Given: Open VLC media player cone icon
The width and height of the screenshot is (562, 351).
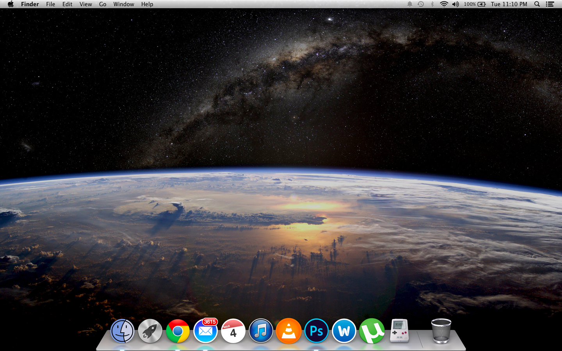Looking at the screenshot, I should pyautogui.click(x=289, y=331).
